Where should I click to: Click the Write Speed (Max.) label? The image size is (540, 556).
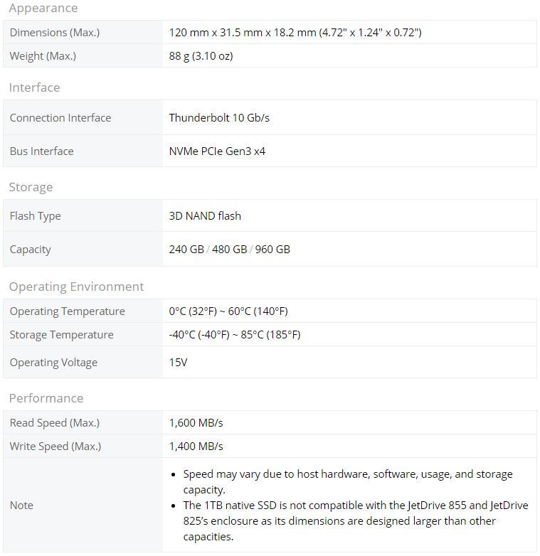point(55,446)
